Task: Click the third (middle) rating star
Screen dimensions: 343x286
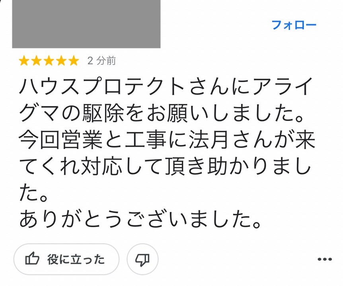Action: pos(49,61)
